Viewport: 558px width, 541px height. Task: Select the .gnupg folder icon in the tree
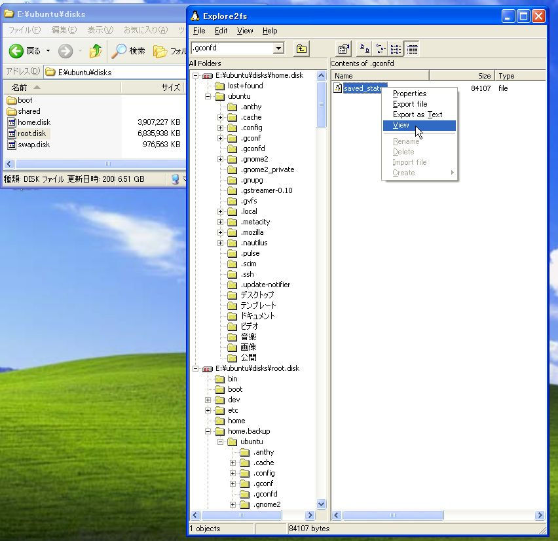click(232, 180)
